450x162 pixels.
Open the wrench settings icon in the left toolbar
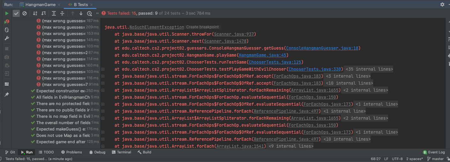(7, 38)
